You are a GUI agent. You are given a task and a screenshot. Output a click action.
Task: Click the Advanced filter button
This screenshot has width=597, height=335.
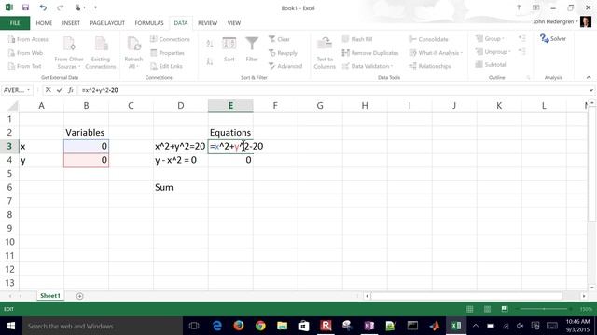click(x=285, y=66)
